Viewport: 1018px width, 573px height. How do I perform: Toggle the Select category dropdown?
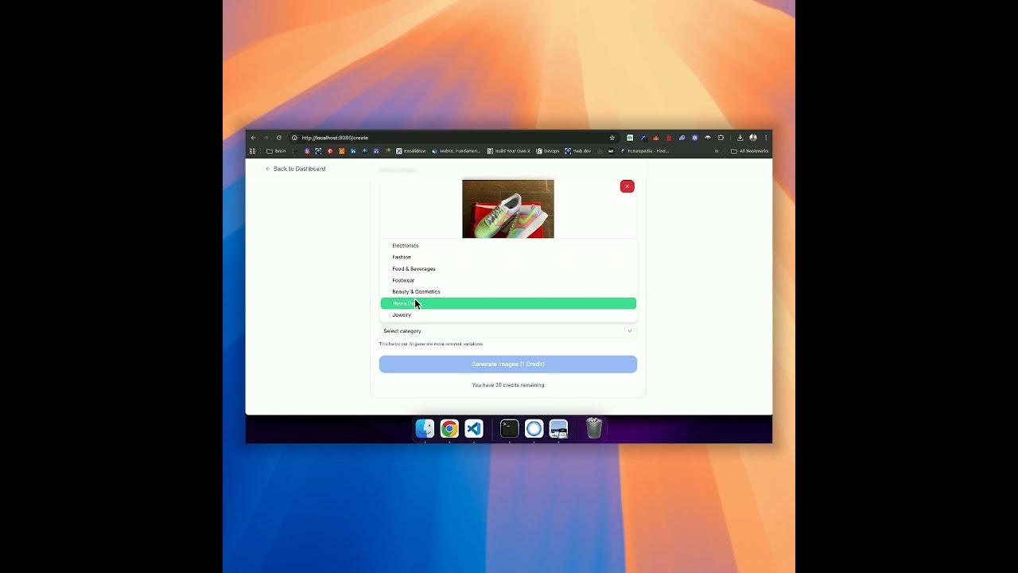coord(508,331)
